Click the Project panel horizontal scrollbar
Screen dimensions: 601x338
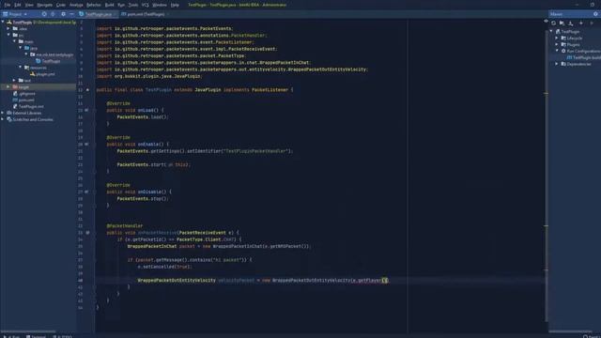tap(28, 331)
